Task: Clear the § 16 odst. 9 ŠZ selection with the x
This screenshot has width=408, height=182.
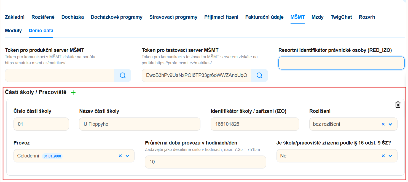Action: (383, 156)
